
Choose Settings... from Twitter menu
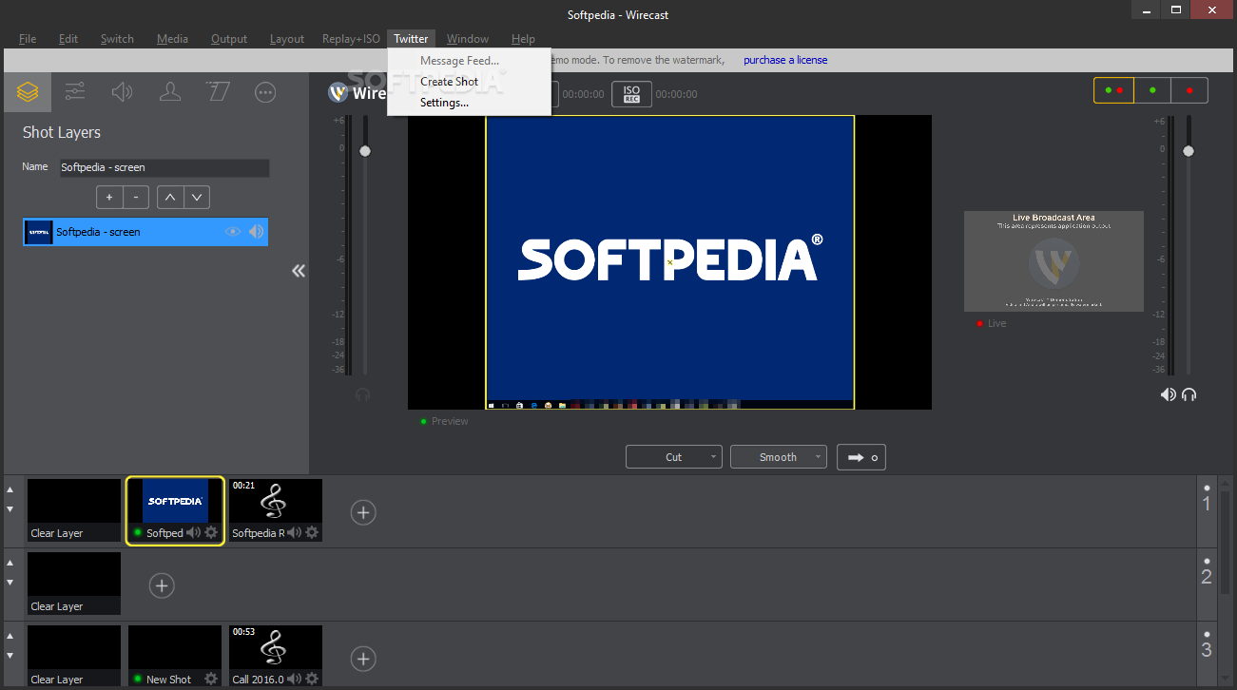point(445,103)
